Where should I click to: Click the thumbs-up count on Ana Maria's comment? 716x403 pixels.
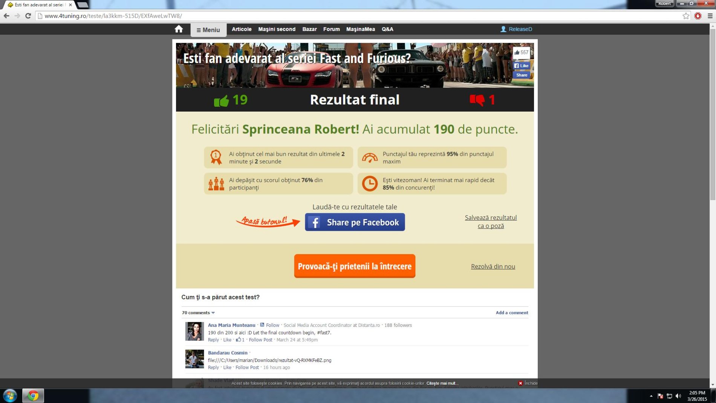pyautogui.click(x=240, y=340)
